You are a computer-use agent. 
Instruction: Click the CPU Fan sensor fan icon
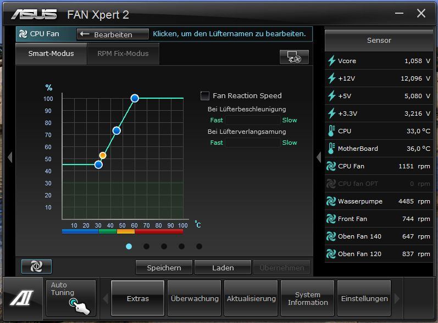(x=331, y=166)
